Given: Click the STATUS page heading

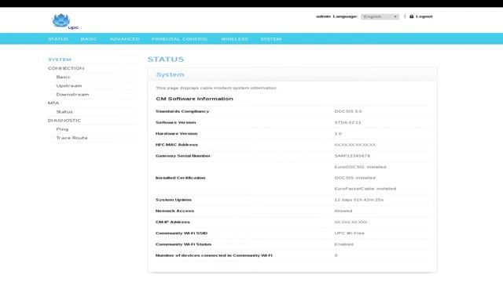Looking at the screenshot, I should (166, 60).
